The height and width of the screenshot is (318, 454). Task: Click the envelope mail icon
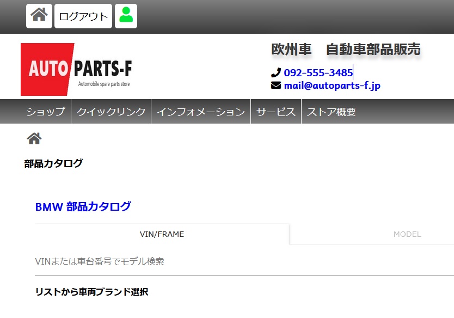tap(276, 85)
